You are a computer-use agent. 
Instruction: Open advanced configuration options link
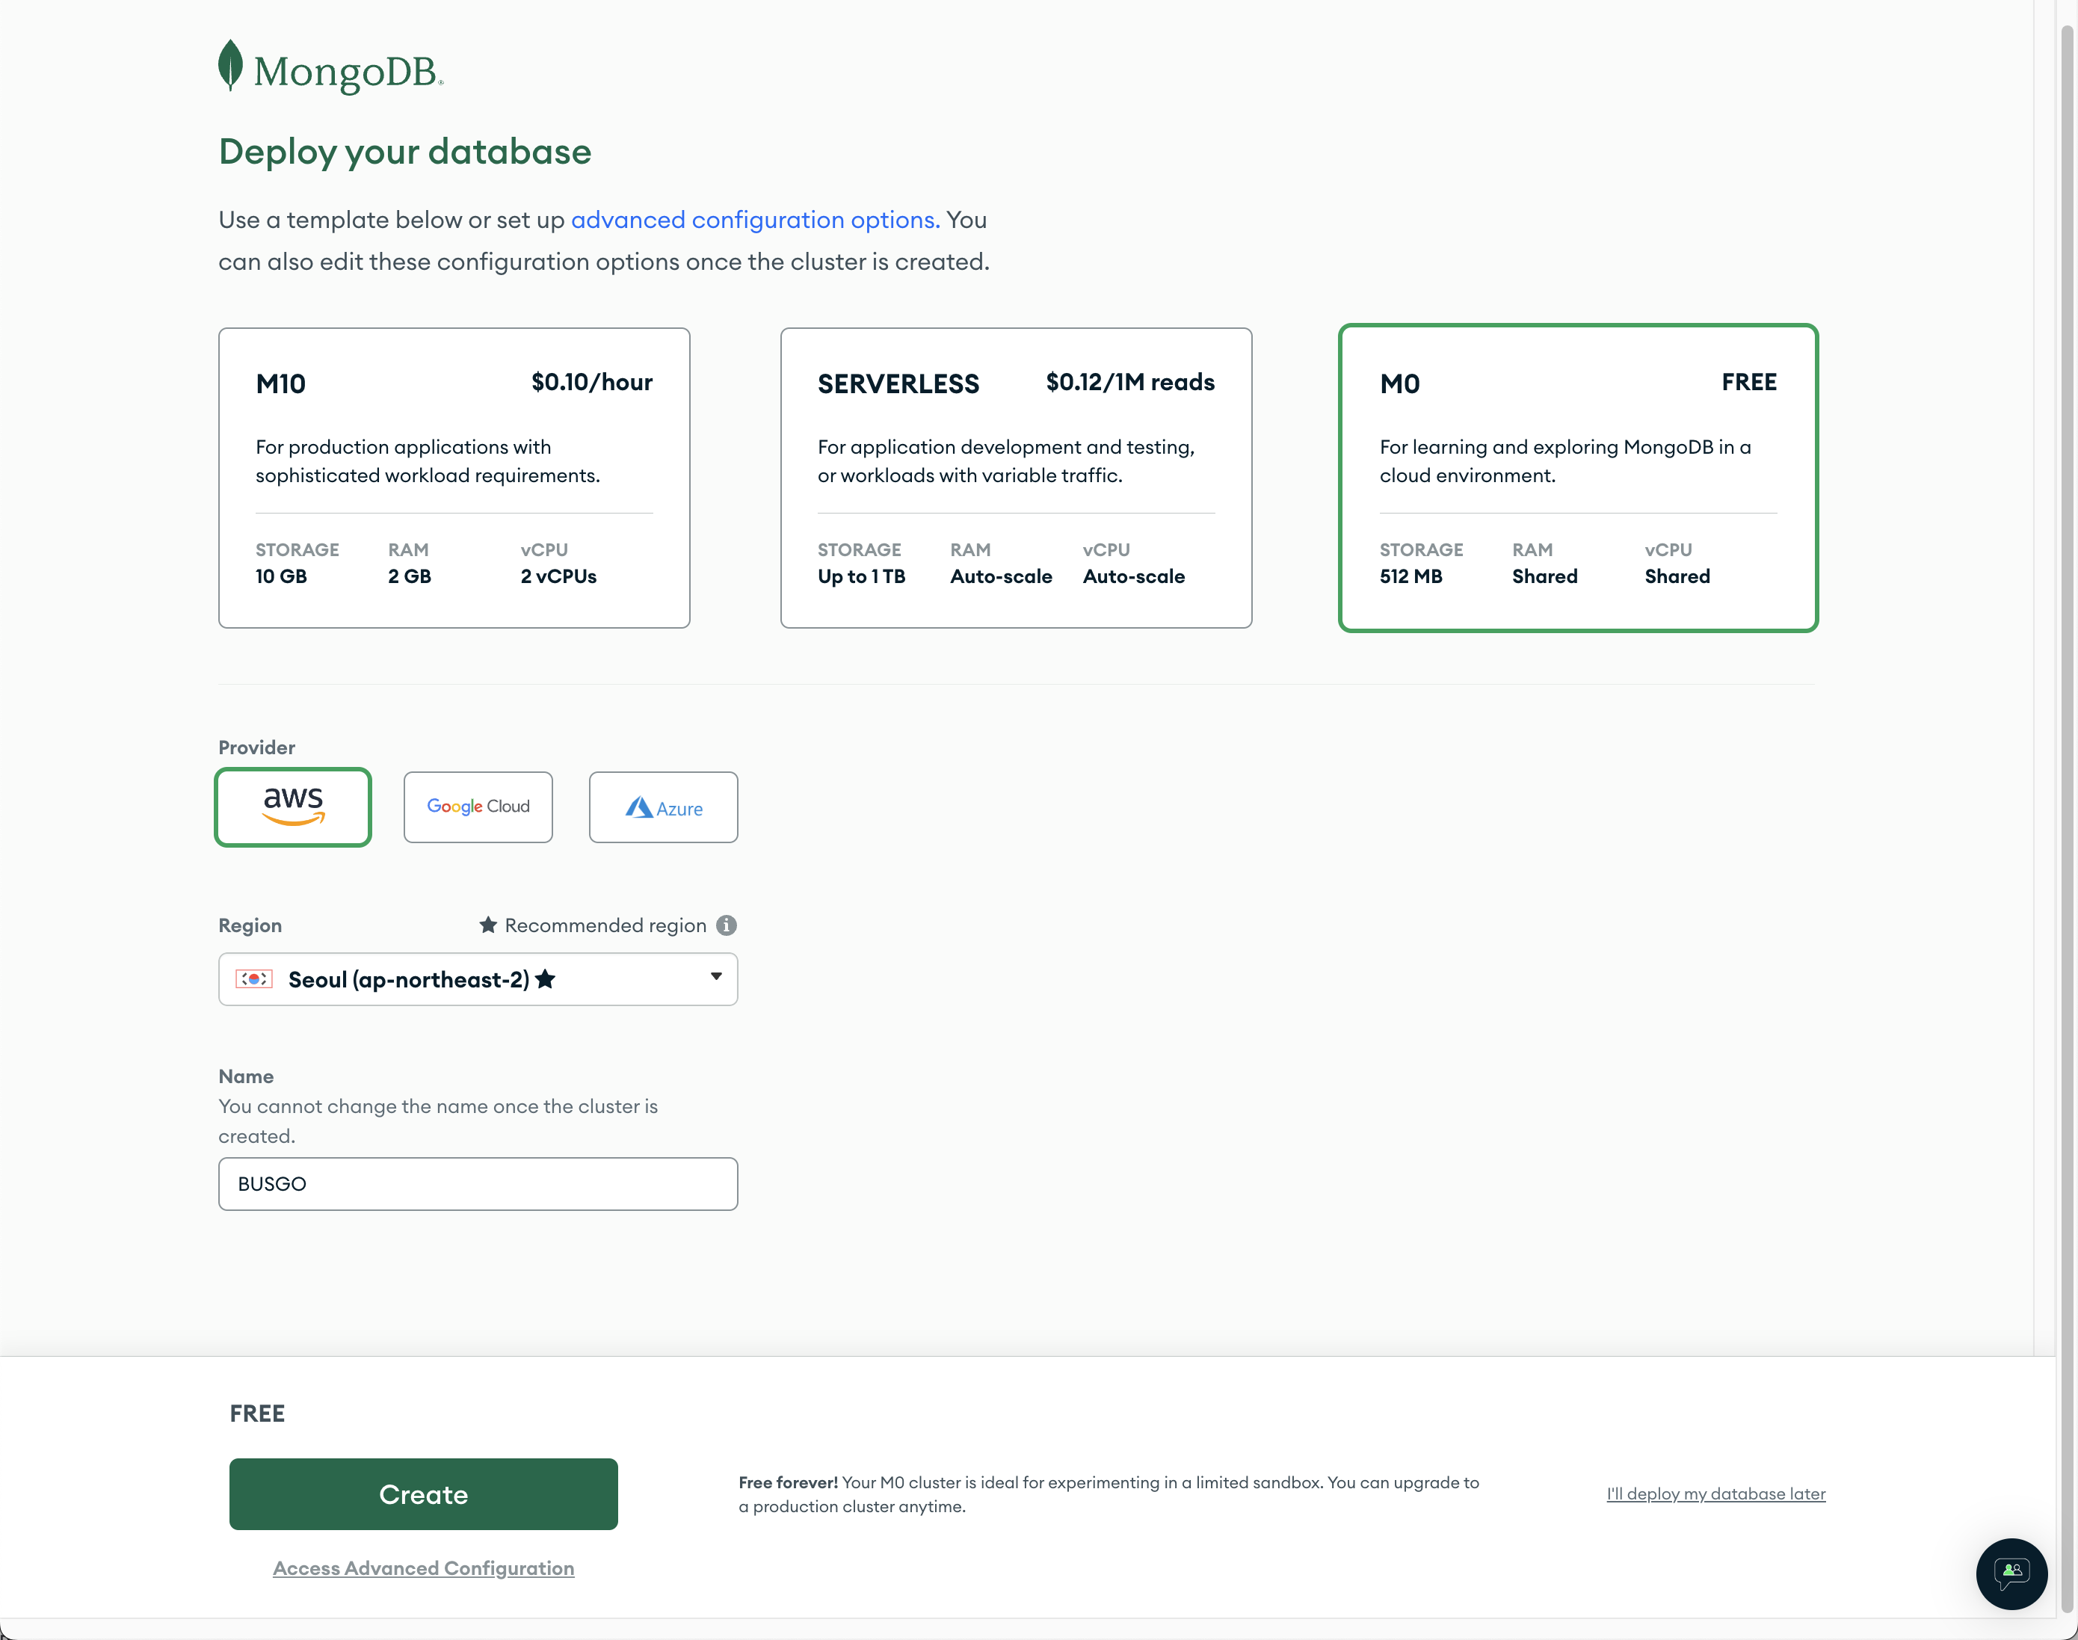(x=755, y=220)
